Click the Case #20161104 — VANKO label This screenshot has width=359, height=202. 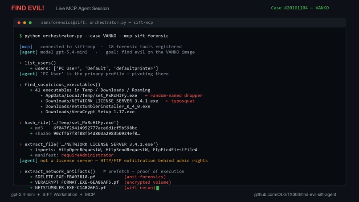tap(300, 8)
